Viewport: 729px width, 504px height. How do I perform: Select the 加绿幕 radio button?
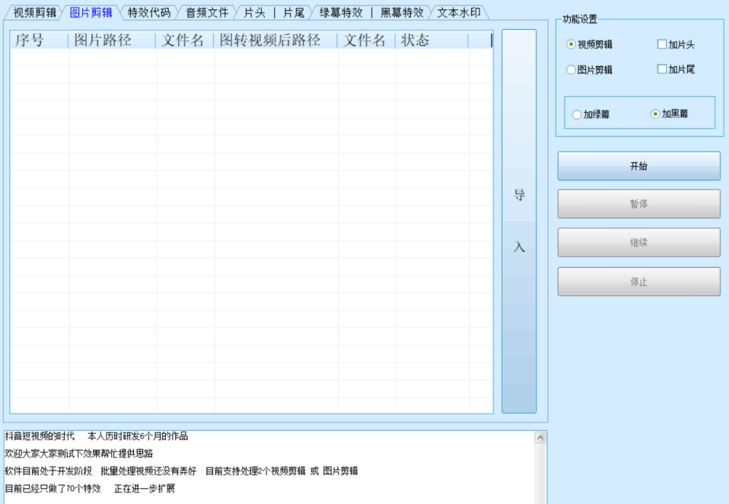pyautogui.click(x=577, y=114)
